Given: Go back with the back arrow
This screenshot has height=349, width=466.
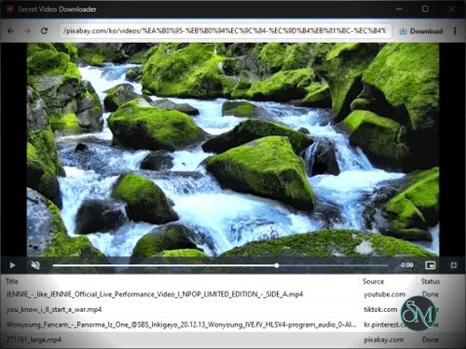Looking at the screenshot, I should click(11, 31).
